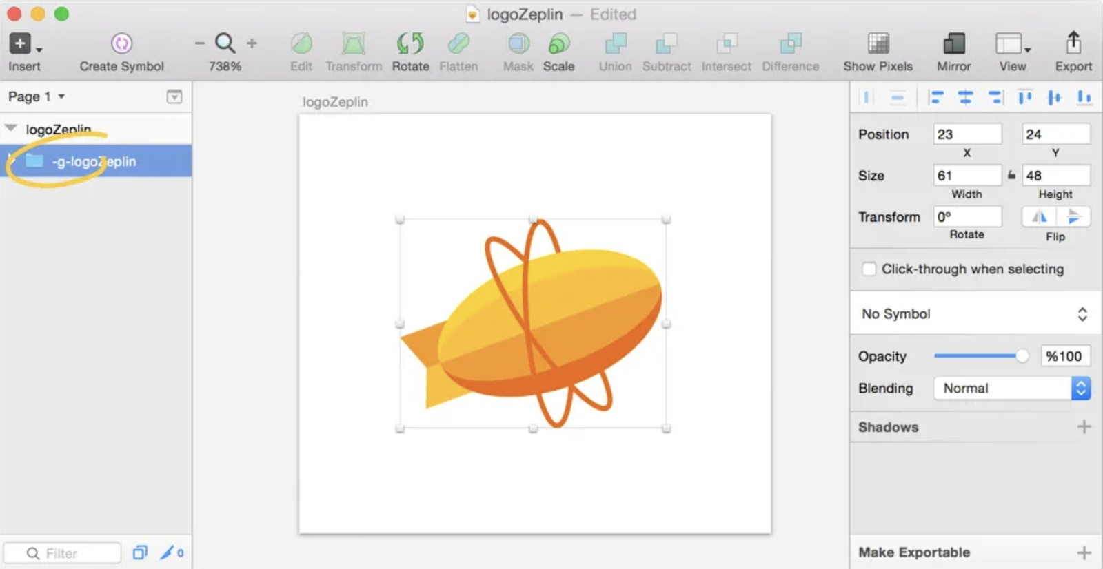Screen dimensions: 1103x569
Task: Click the Opacity percentage field
Action: 1065,356
